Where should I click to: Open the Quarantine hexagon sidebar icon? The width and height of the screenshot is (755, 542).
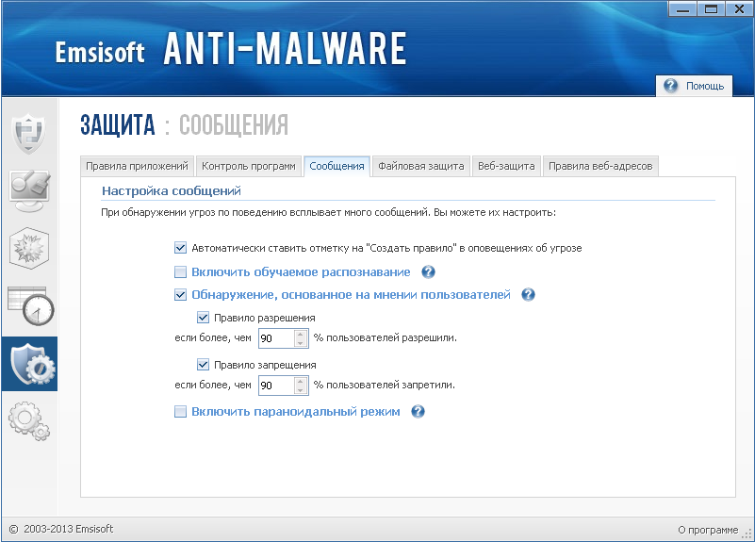[x=29, y=248]
